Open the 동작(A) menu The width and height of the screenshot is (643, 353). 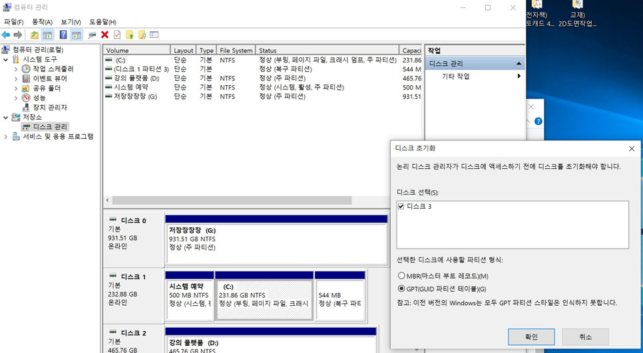42,22
